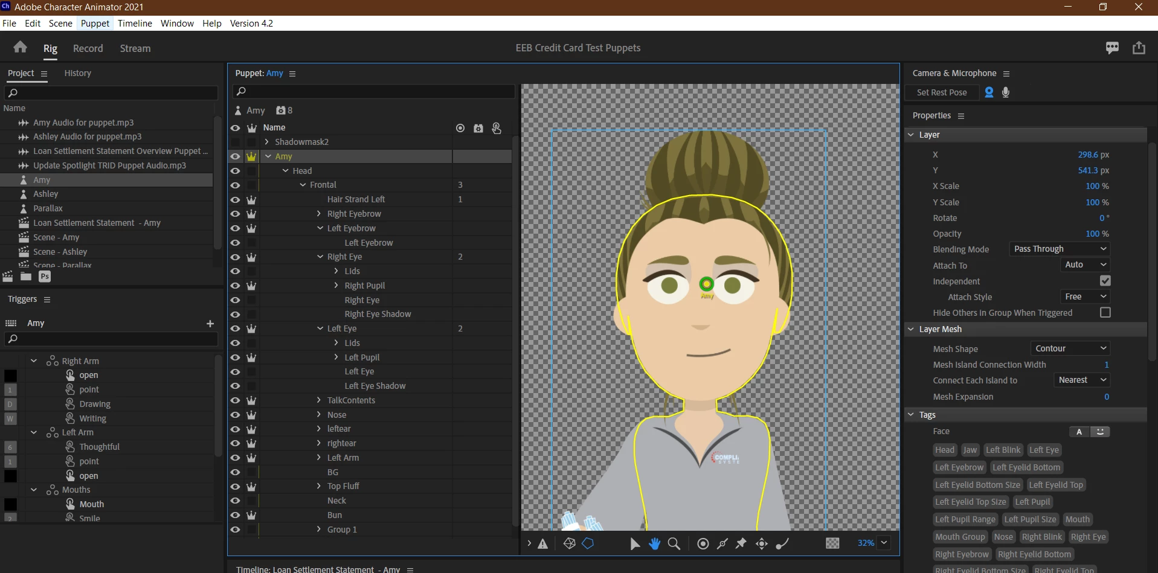Open the chat feedback icon
The height and width of the screenshot is (573, 1158).
pyautogui.click(x=1112, y=48)
